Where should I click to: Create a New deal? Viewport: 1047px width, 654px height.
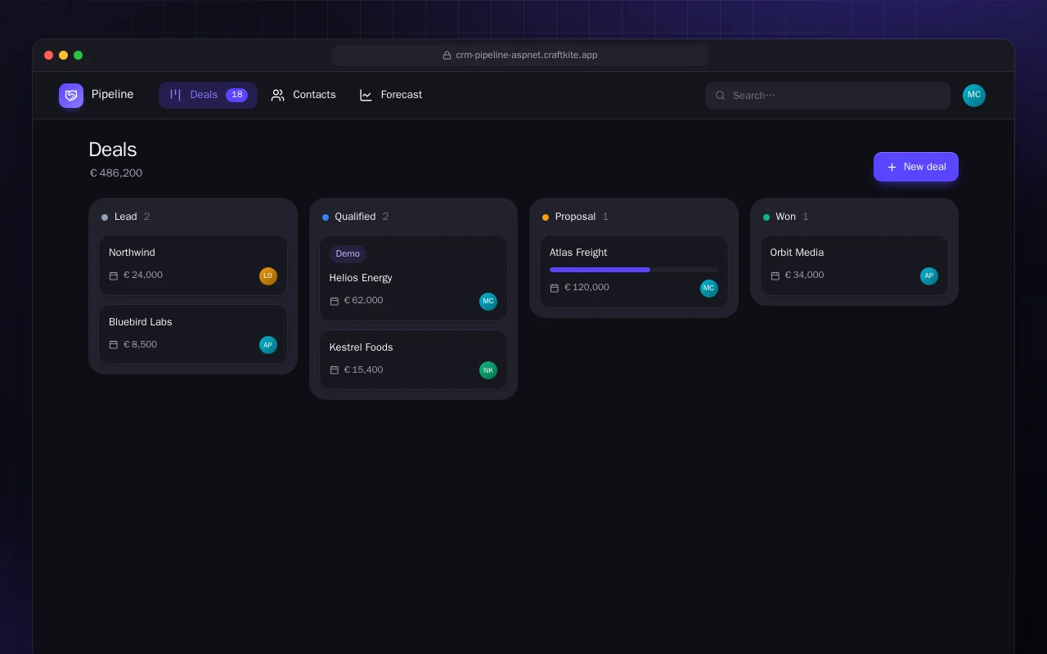(x=916, y=167)
